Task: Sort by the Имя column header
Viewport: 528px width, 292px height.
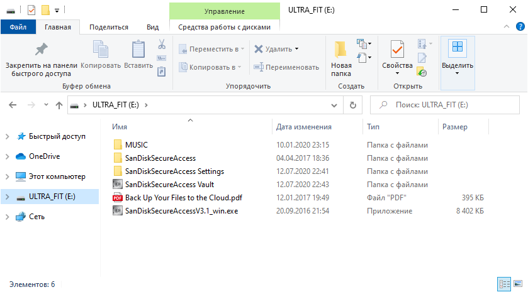Action: (x=120, y=127)
